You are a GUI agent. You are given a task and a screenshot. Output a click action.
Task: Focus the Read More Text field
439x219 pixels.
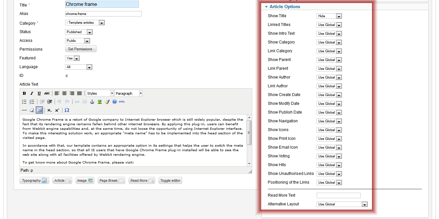tap(338, 195)
